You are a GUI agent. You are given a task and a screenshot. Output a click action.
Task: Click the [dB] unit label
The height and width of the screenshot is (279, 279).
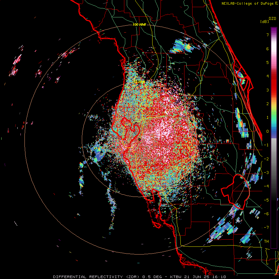265,21
